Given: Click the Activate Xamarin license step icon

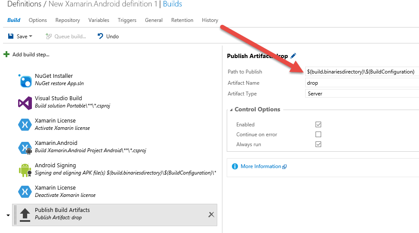Looking at the screenshot, I should (x=25, y=125).
